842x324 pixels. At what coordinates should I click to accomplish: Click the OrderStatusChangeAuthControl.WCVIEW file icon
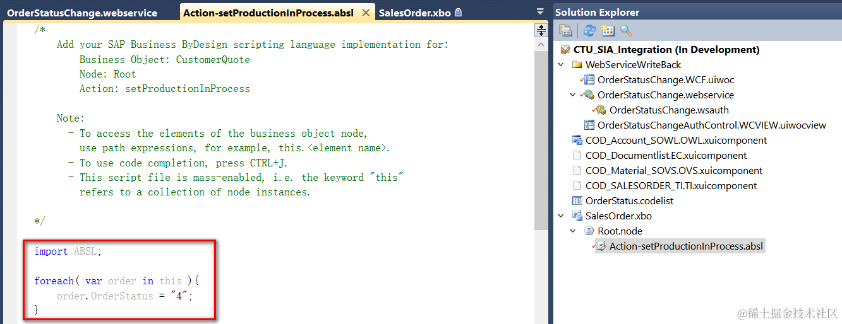(x=589, y=125)
